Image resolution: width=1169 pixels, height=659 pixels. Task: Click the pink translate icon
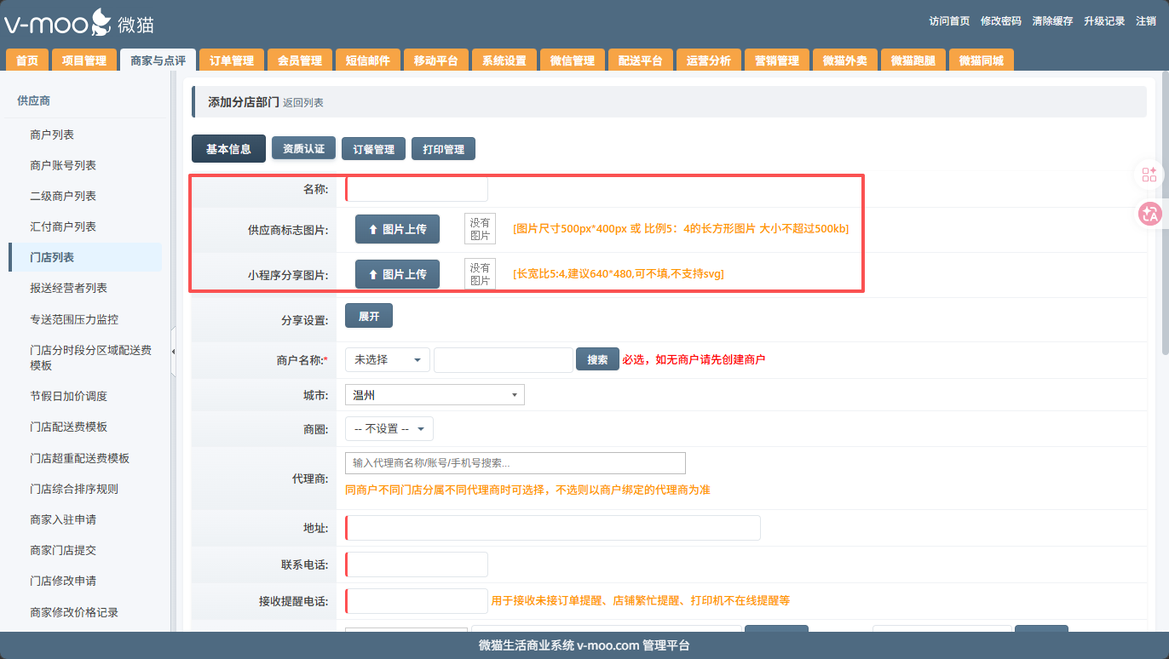1149,214
